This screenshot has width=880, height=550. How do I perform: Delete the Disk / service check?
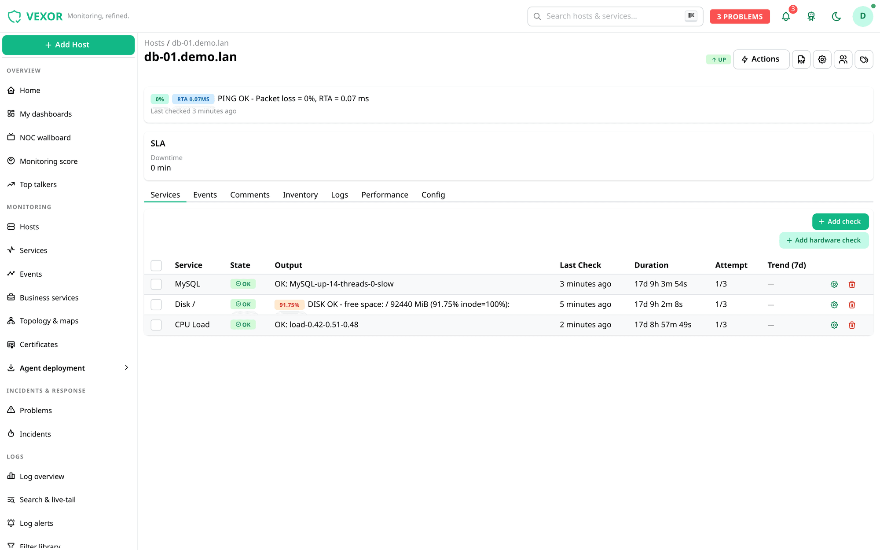852,304
